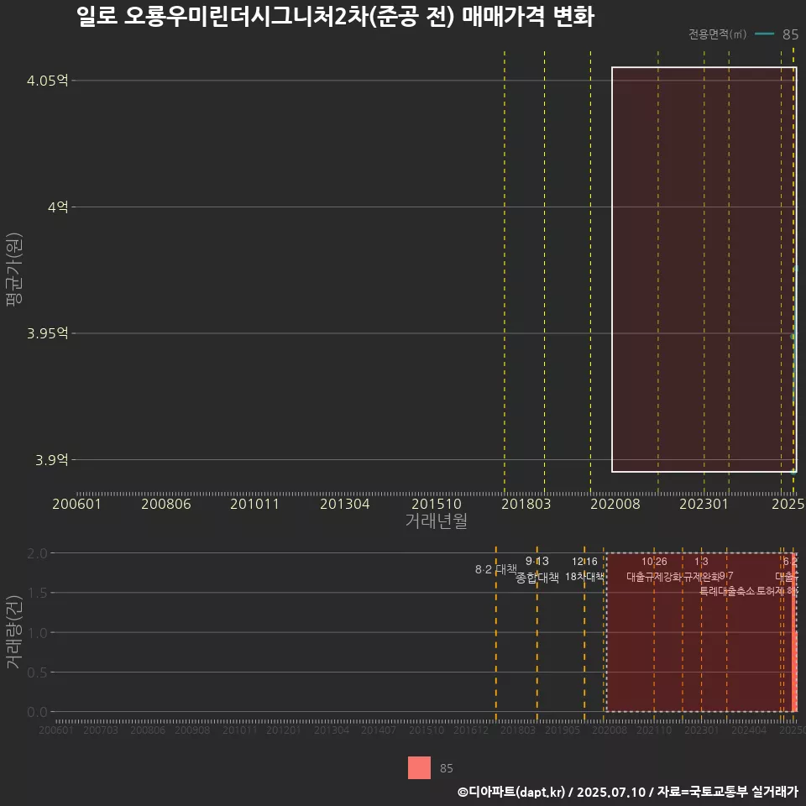Click the 특례대출축소 annotation label

point(727,591)
